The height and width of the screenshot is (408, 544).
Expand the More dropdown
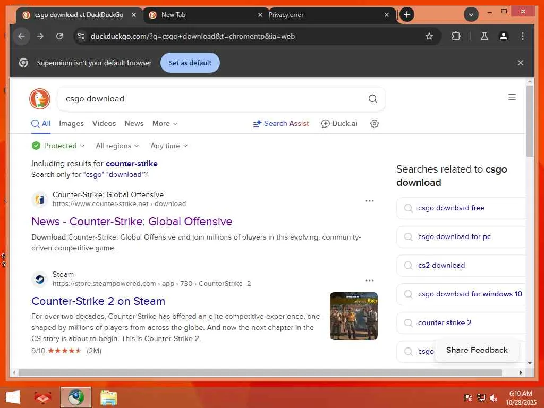pyautogui.click(x=165, y=123)
